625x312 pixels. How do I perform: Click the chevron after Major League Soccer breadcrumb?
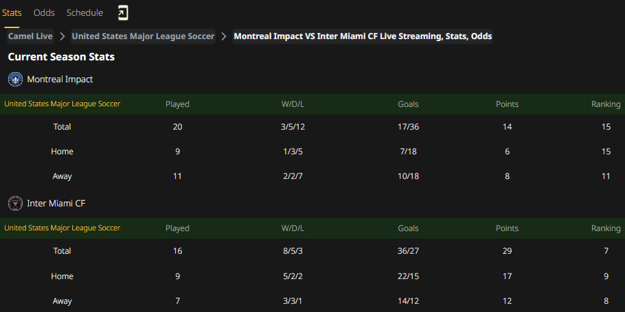[224, 36]
